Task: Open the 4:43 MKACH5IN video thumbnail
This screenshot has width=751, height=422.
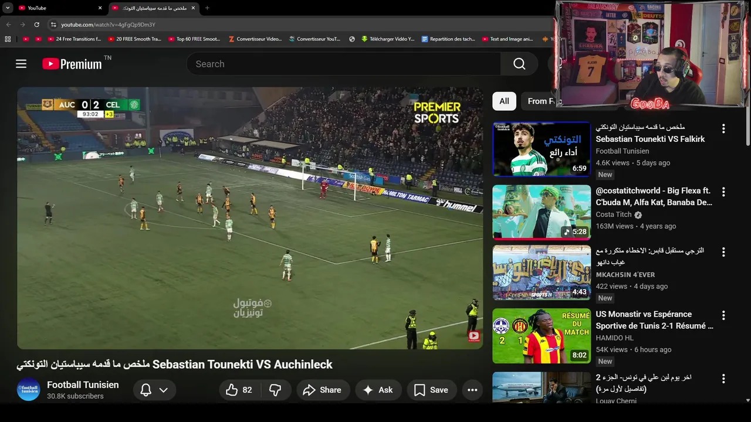Action: coord(542,273)
